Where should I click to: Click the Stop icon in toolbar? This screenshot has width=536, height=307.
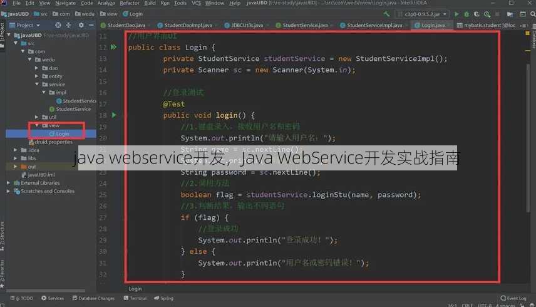(x=497, y=14)
